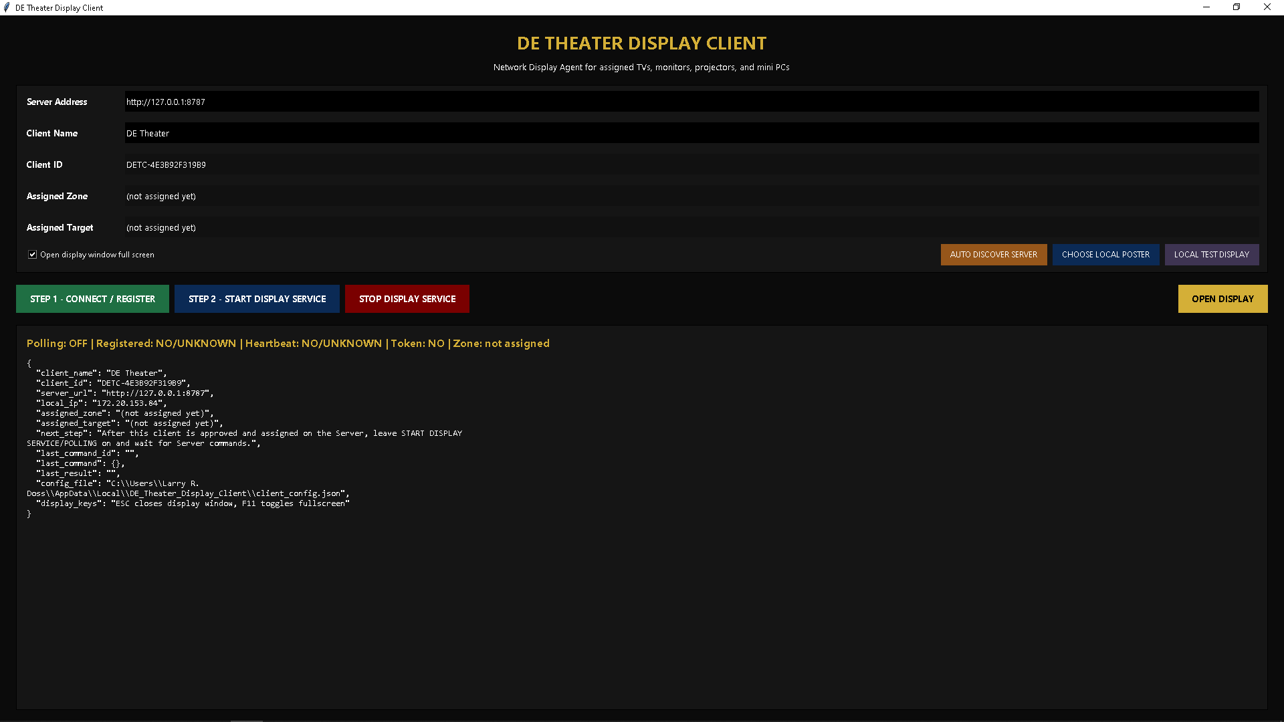Edit the Client Name field

tap(691, 133)
